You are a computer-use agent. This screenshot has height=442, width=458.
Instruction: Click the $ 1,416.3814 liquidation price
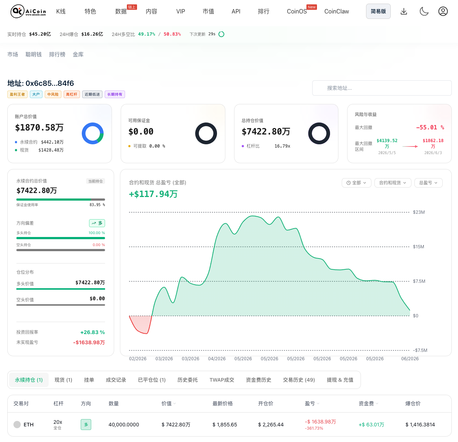pyautogui.click(x=420, y=425)
